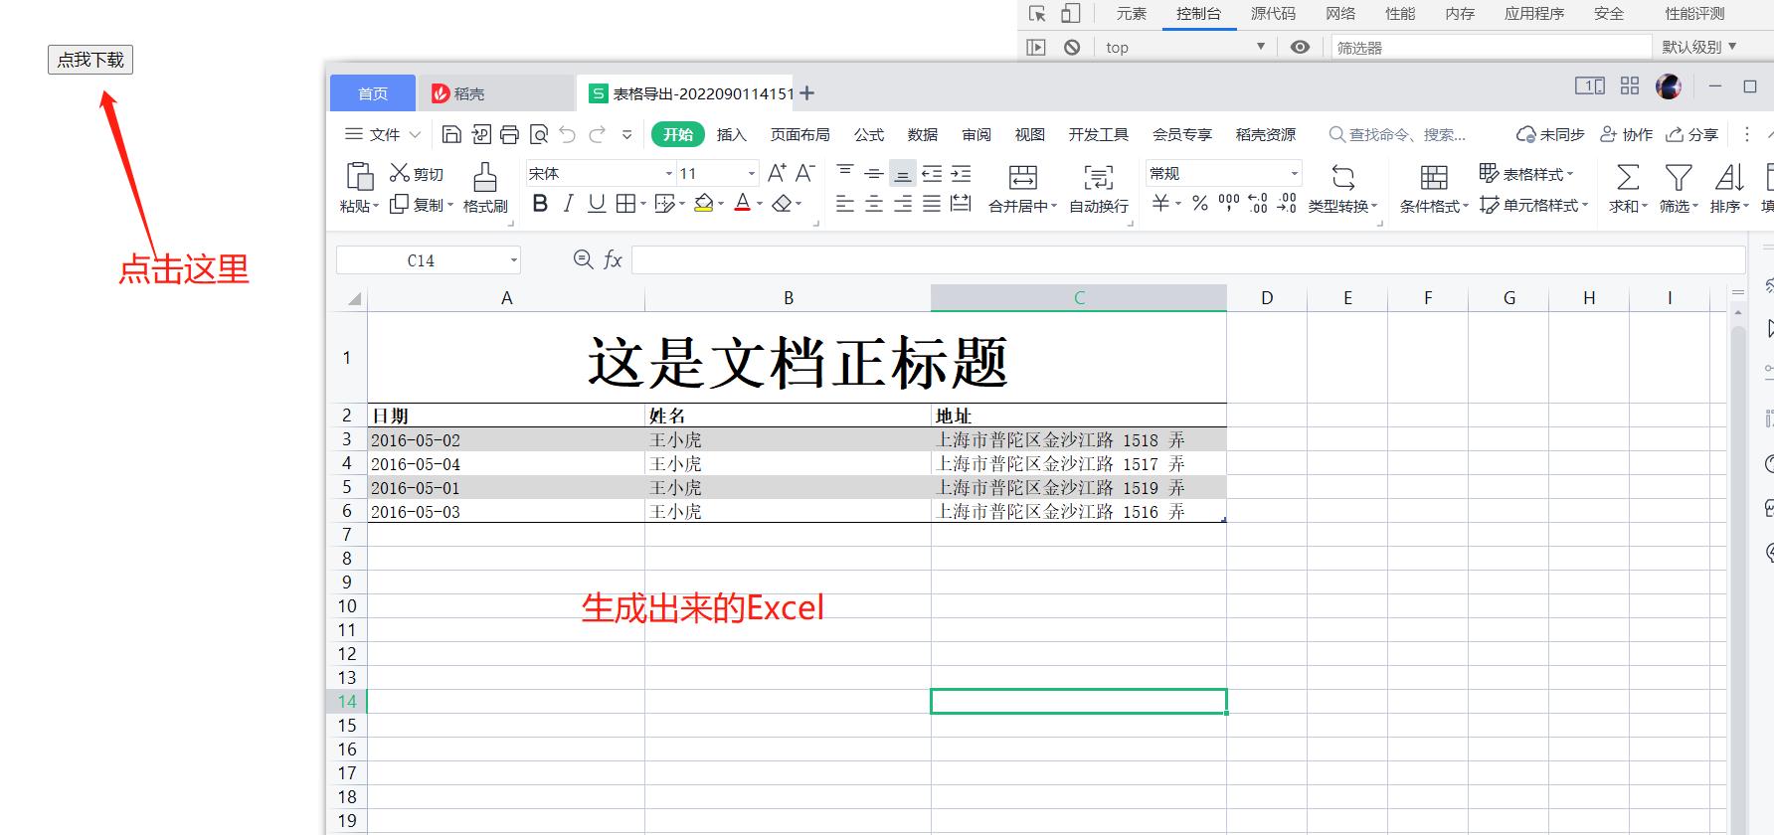
Task: Click the 筛选器 console filter input field
Action: pos(1490,47)
